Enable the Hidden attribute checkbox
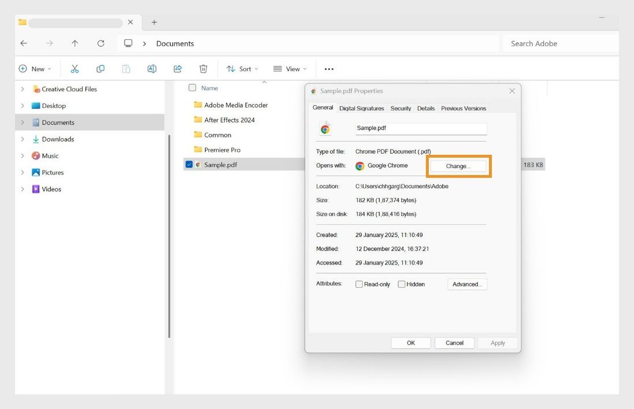Image resolution: width=634 pixels, height=409 pixels. click(x=401, y=284)
